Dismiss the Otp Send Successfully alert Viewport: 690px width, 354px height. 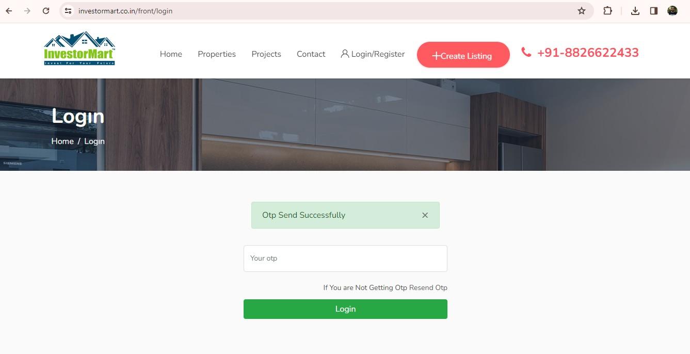(x=425, y=215)
